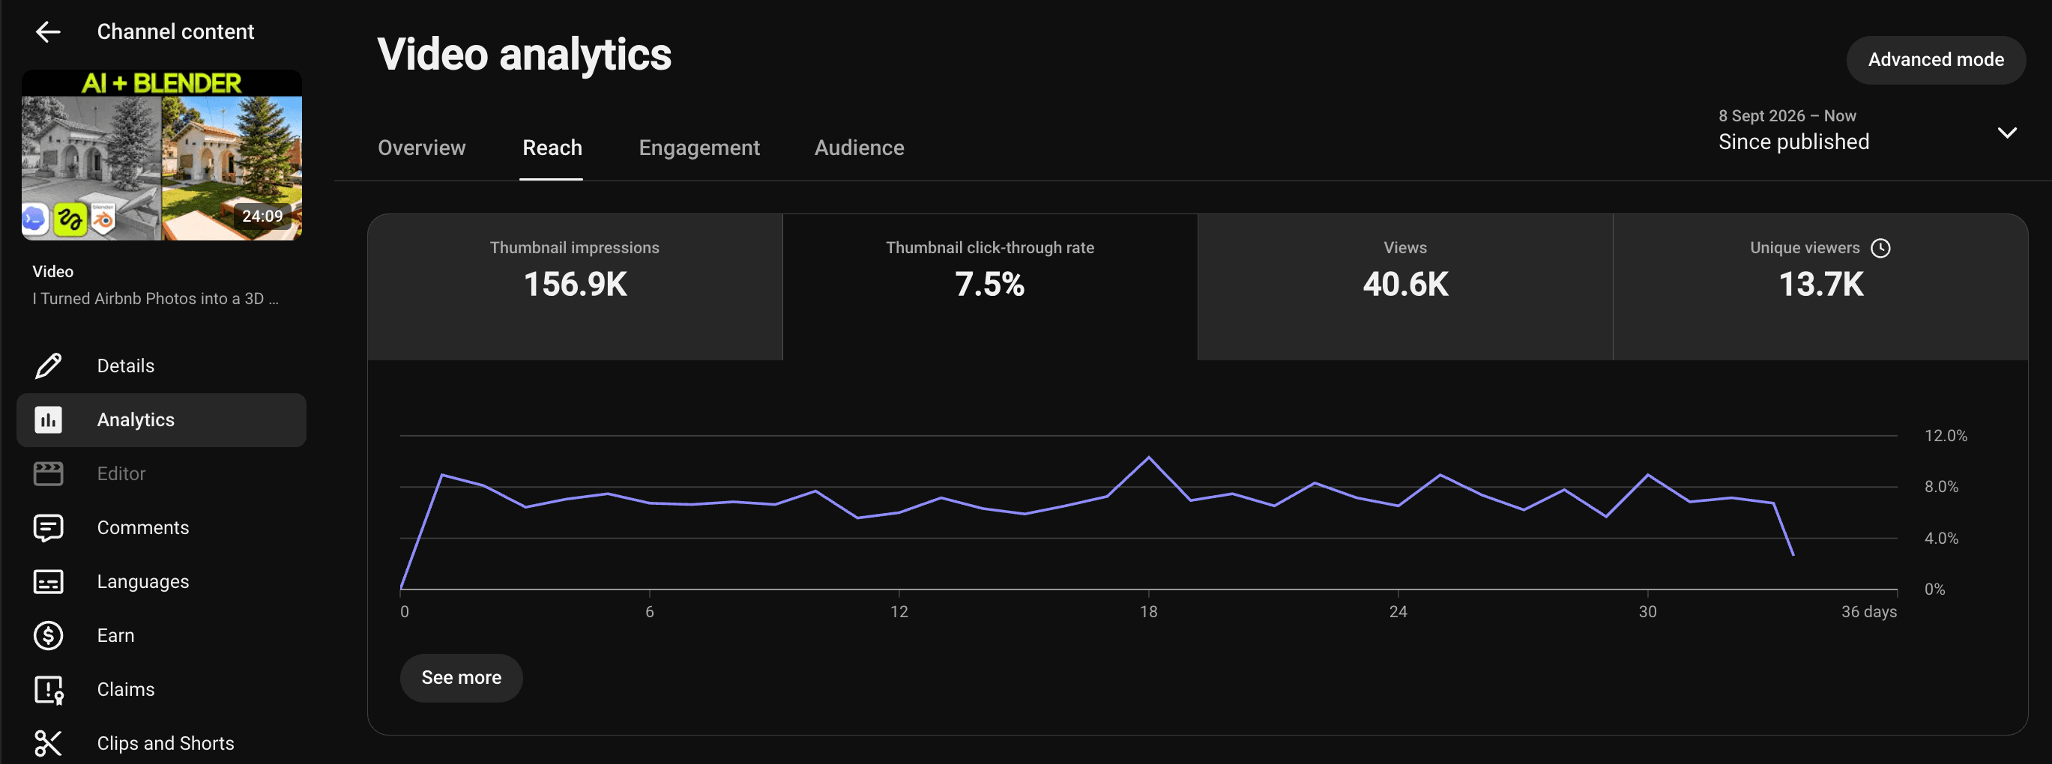
Task: Click the 12.0% y-axis label
Action: pyautogui.click(x=1946, y=436)
